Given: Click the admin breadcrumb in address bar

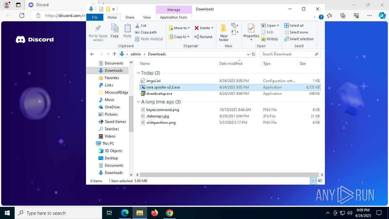Looking at the screenshot, I should click(x=136, y=54).
